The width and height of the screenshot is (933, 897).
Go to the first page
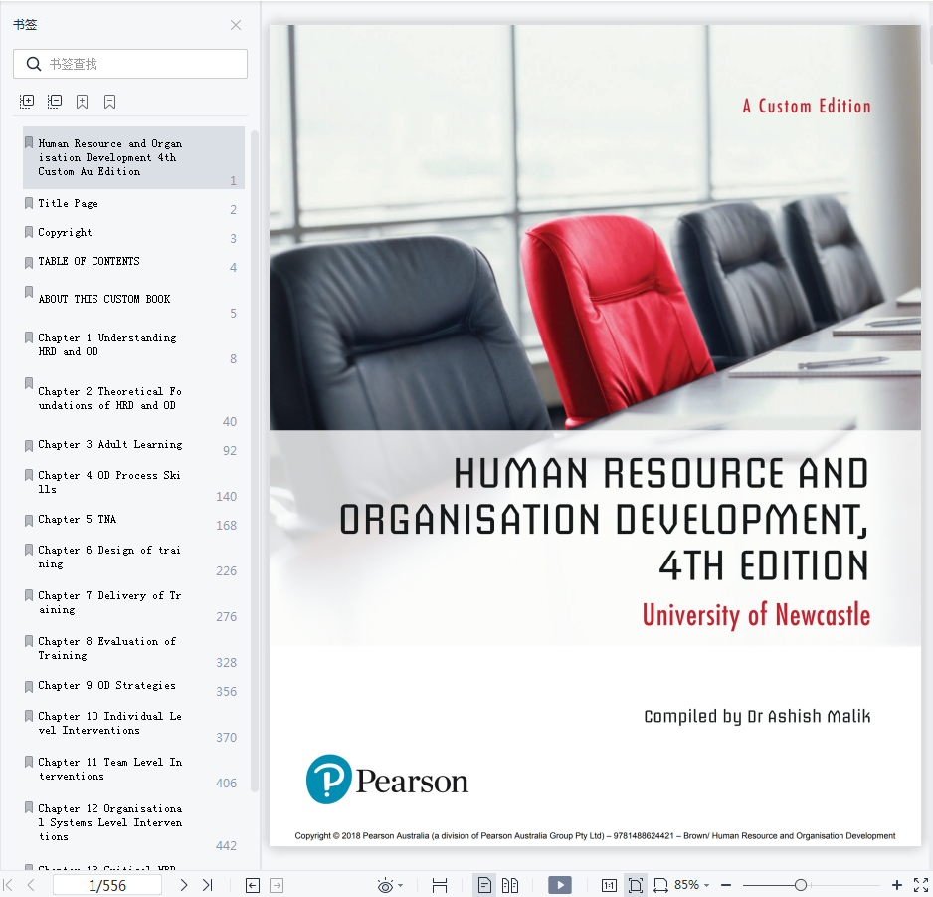[x=8, y=885]
